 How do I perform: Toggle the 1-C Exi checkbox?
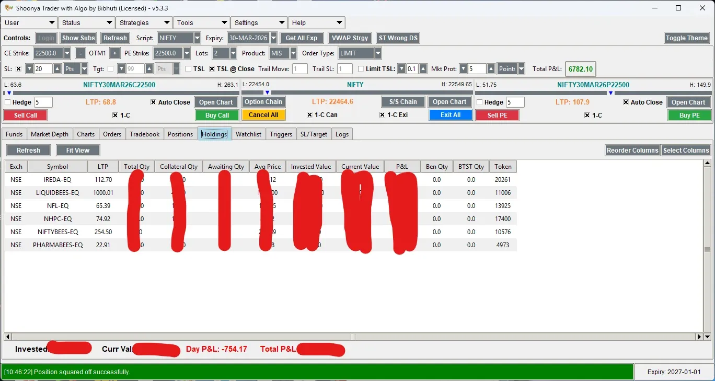(x=382, y=115)
